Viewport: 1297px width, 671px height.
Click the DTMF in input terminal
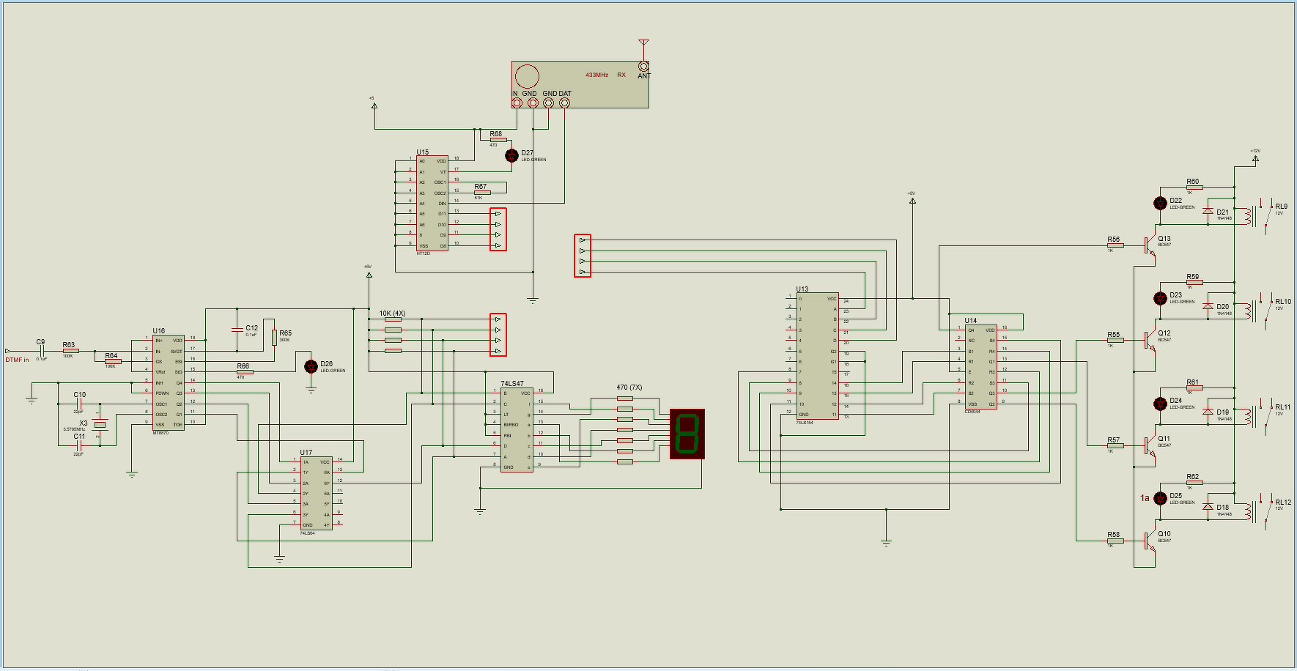pyautogui.click(x=8, y=351)
